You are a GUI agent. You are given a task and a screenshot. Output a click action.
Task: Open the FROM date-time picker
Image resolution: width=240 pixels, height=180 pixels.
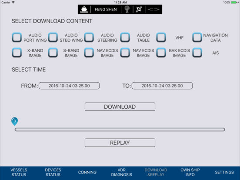(x=69, y=86)
